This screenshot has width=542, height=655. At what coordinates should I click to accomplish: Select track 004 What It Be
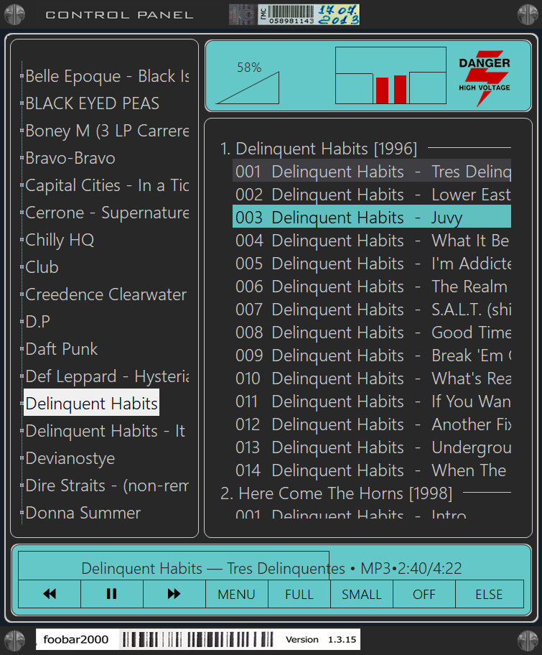point(372,241)
